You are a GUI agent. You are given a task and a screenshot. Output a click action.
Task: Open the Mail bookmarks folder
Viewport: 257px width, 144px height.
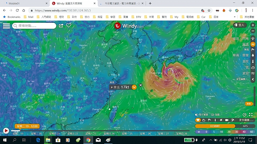[29, 17]
